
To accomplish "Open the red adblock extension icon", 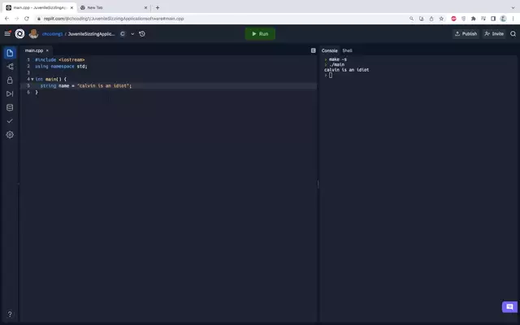I will tap(453, 19).
